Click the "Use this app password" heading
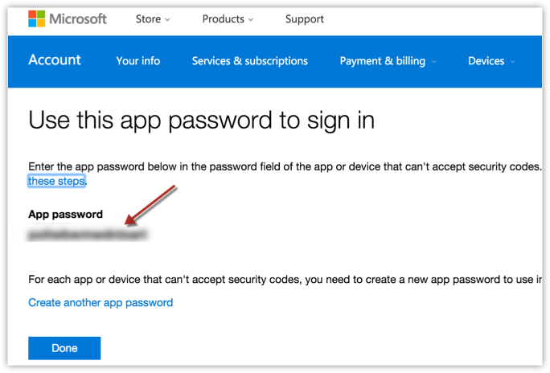 201,121
